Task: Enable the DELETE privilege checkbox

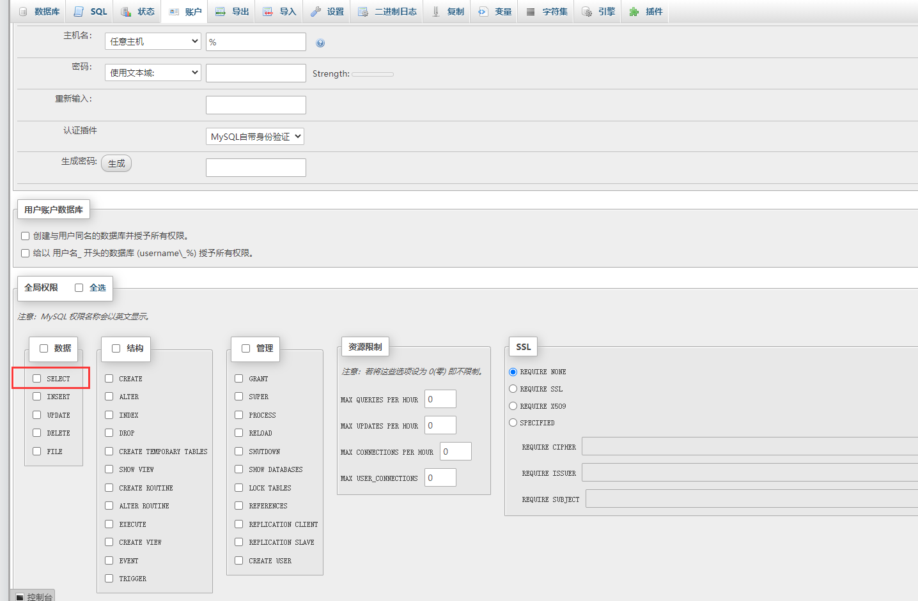Action: 37,433
